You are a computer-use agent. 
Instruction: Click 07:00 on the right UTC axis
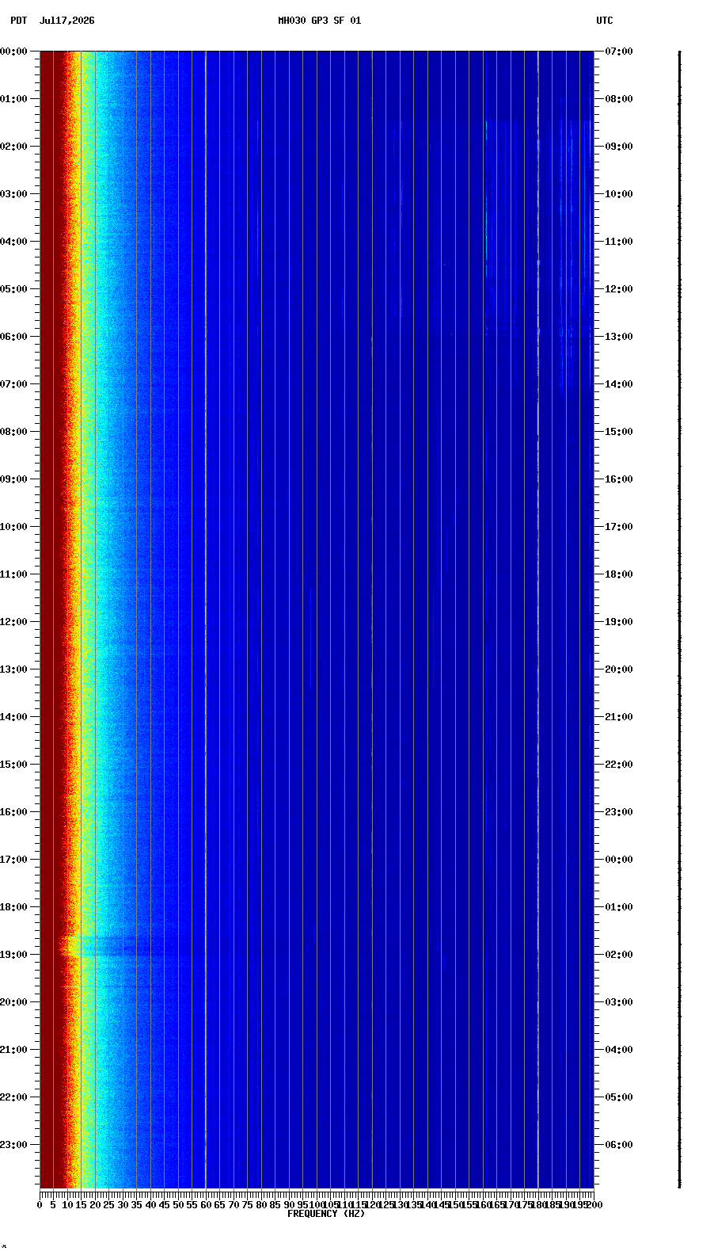(619, 51)
